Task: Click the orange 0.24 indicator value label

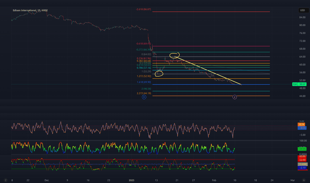Action: (302, 124)
